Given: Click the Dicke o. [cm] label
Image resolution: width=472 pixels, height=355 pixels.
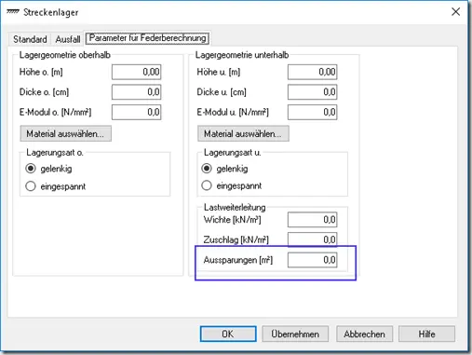Looking at the screenshot, I should tap(44, 92).
